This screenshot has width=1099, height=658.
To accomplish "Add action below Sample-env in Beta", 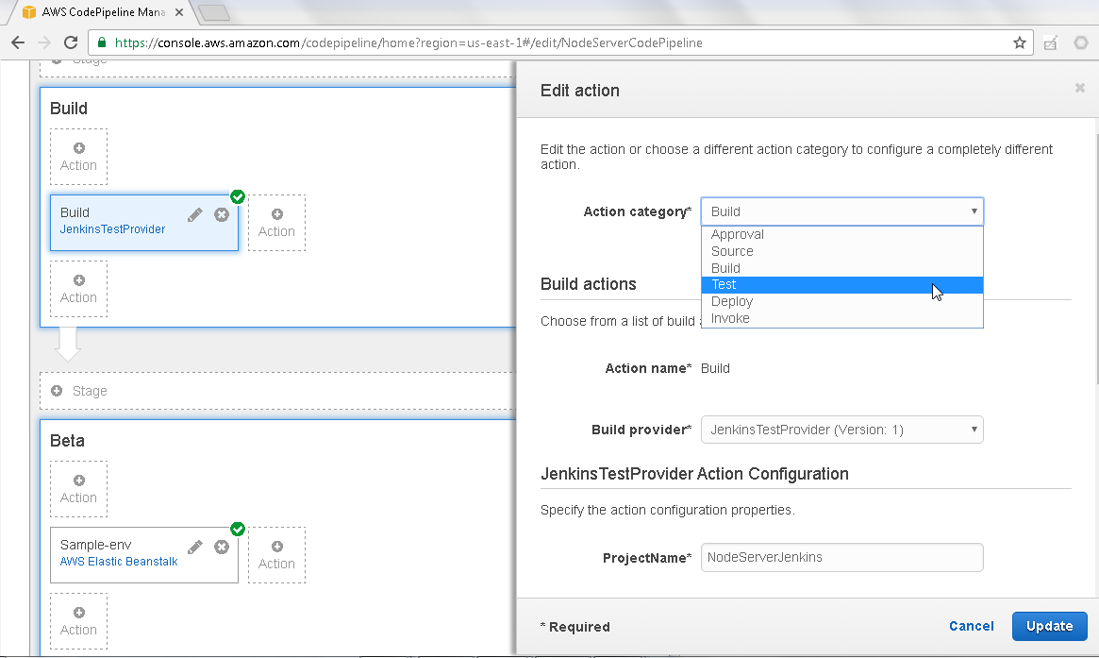I will pyautogui.click(x=78, y=621).
